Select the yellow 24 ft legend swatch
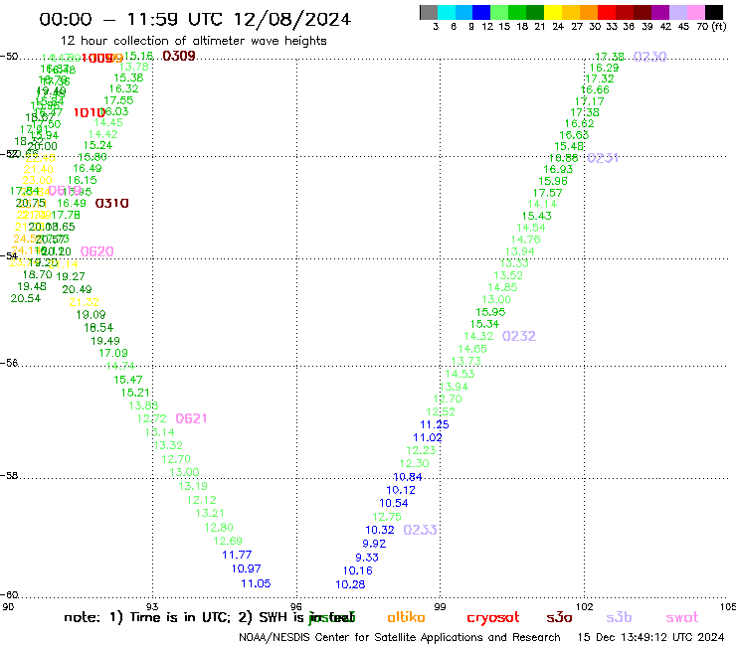The height and width of the screenshot is (646, 736). (553, 12)
